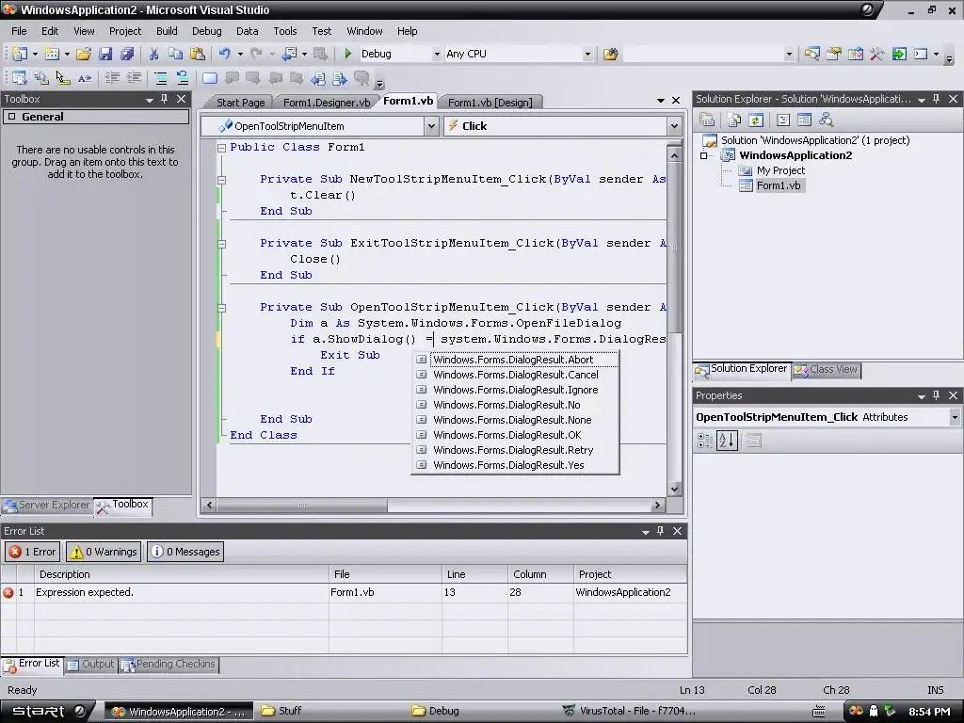Save Form1.vb with the floppy disk icon
Image resolution: width=964 pixels, height=723 pixels.
[105, 54]
